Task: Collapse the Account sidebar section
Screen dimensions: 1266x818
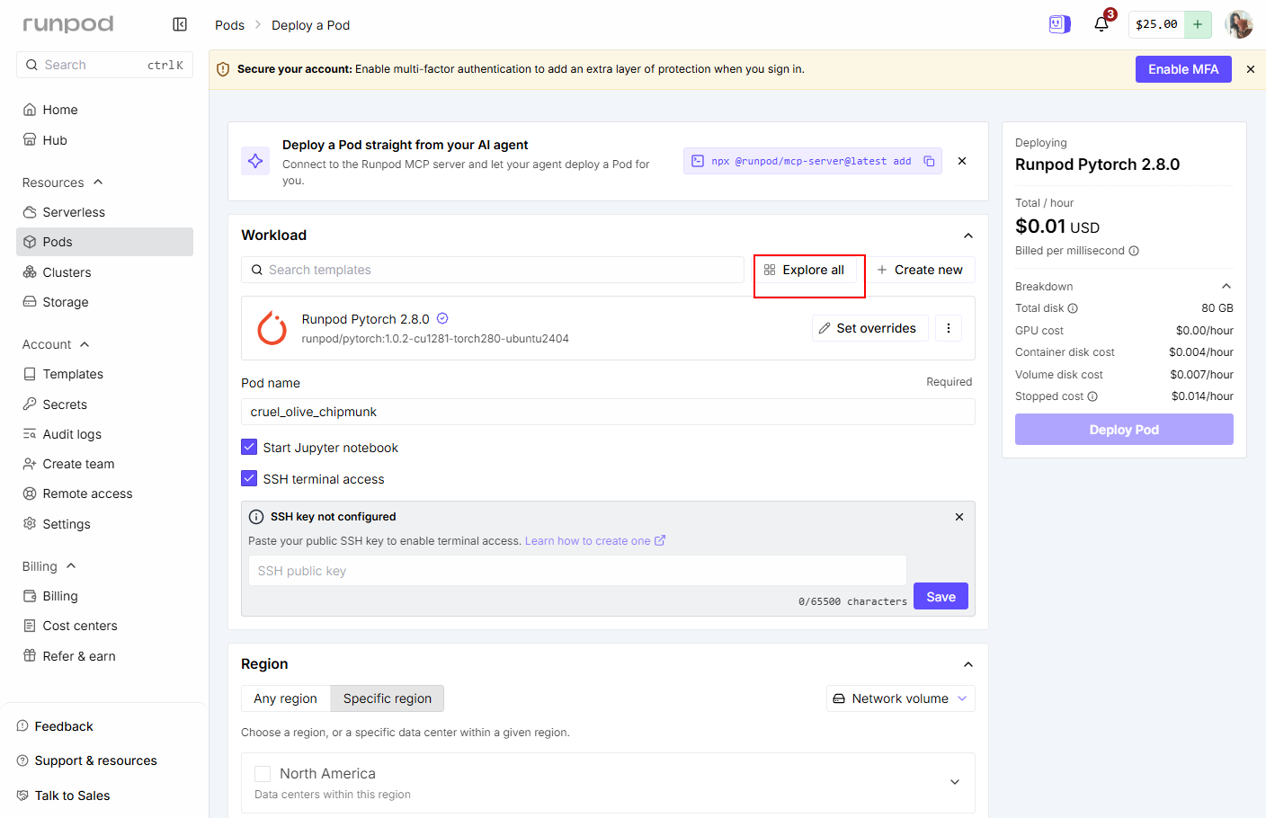Action: coord(85,344)
